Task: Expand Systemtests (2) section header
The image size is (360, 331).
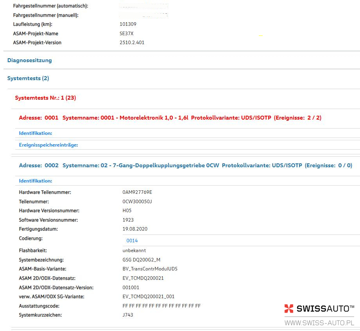Action: click(28, 78)
